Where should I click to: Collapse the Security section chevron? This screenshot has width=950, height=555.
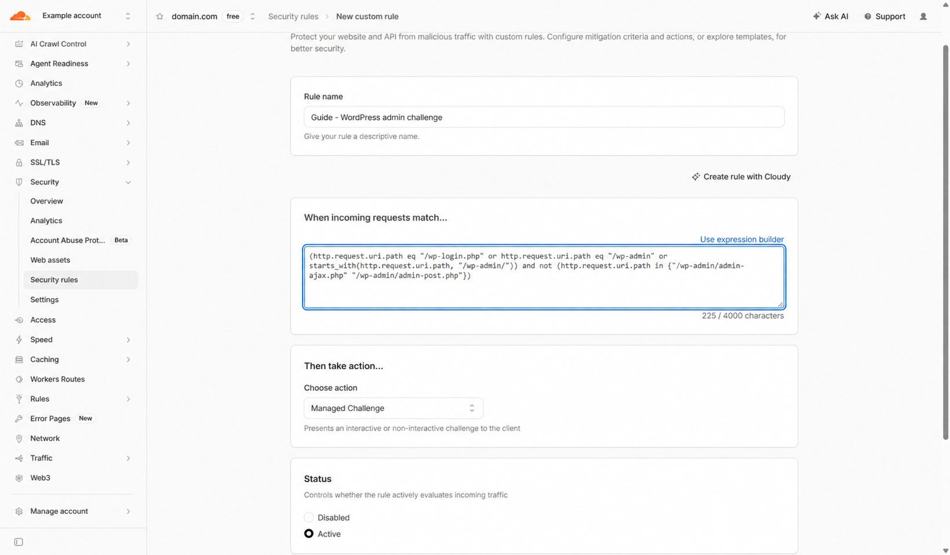tap(128, 182)
